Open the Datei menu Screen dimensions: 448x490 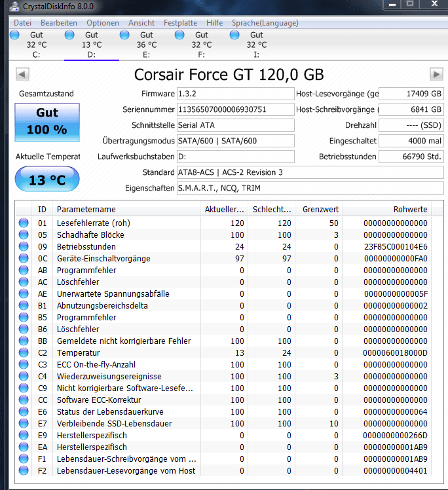click(x=22, y=23)
